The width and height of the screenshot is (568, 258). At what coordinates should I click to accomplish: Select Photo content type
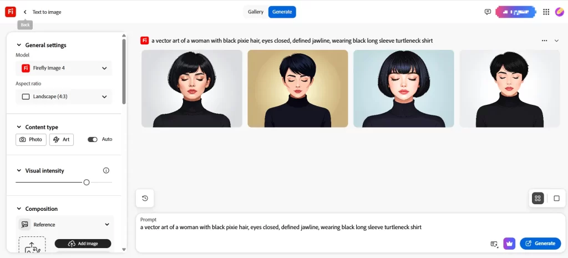[31, 139]
